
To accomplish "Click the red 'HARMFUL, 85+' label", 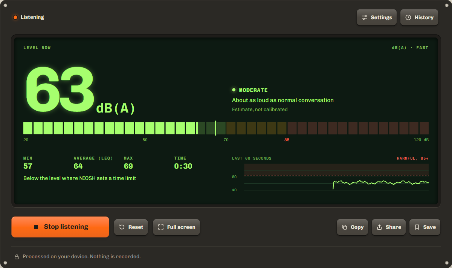I will click(412, 158).
